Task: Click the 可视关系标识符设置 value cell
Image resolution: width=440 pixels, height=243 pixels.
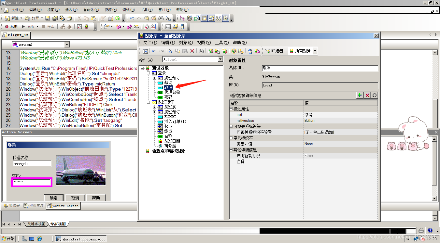Action: pyautogui.click(x=341, y=132)
